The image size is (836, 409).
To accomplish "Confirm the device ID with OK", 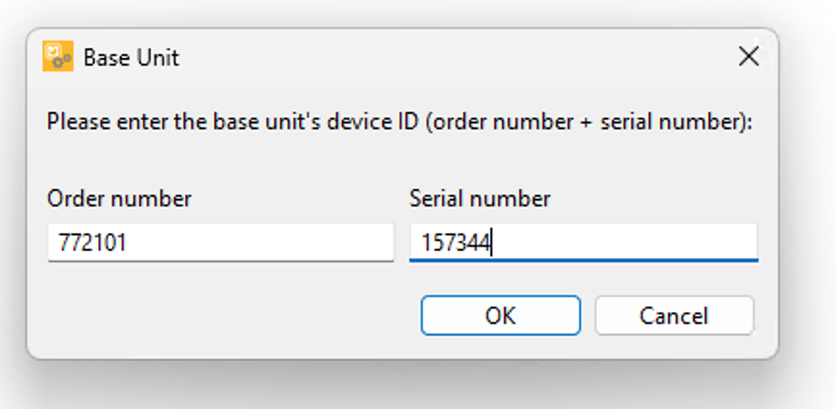I will (500, 315).
